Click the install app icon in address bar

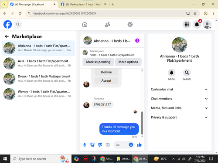coord(188,13)
